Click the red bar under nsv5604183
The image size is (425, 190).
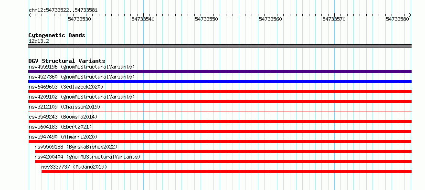(220, 131)
